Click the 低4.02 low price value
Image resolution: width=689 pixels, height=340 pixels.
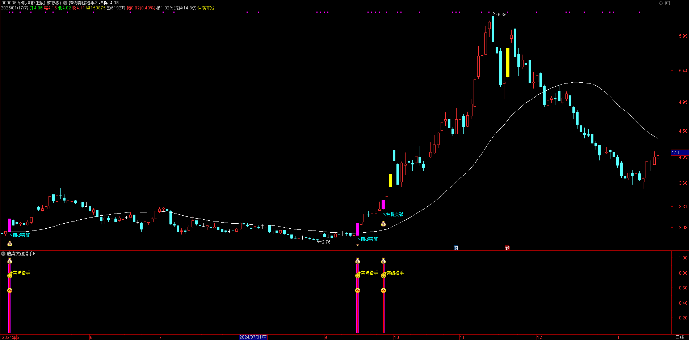[64, 8]
